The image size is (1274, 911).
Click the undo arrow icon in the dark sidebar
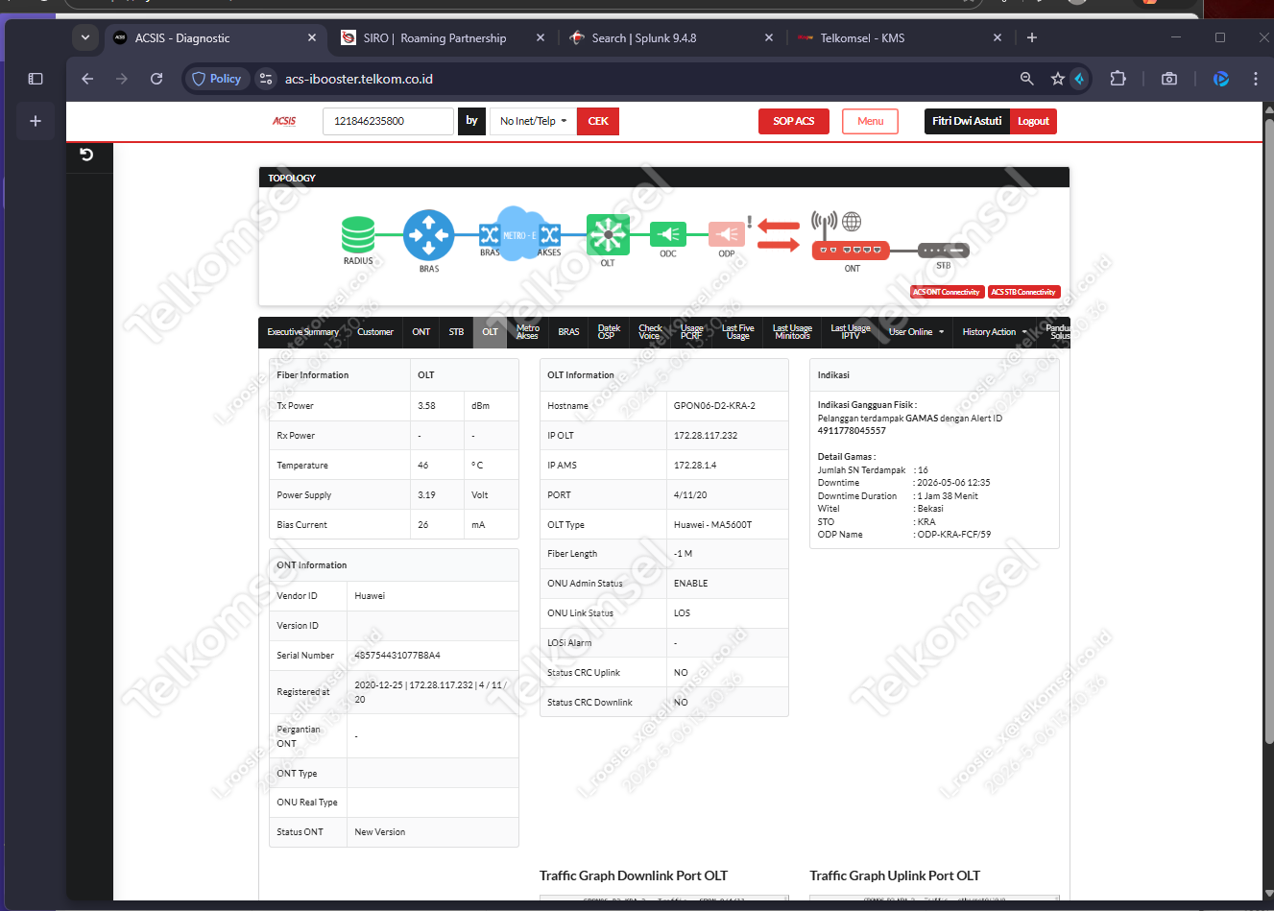click(86, 155)
